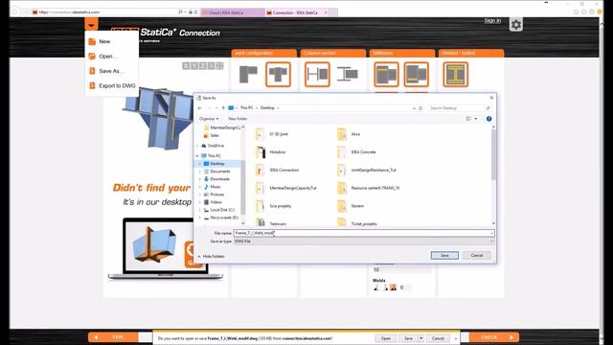Open the settings gear icon
The width and height of the screenshot is (613, 345).
point(516,25)
